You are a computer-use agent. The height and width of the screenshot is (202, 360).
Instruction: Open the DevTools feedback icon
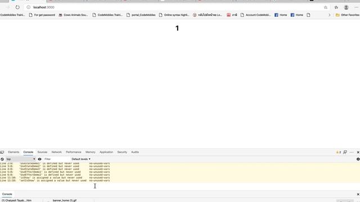click(x=345, y=152)
